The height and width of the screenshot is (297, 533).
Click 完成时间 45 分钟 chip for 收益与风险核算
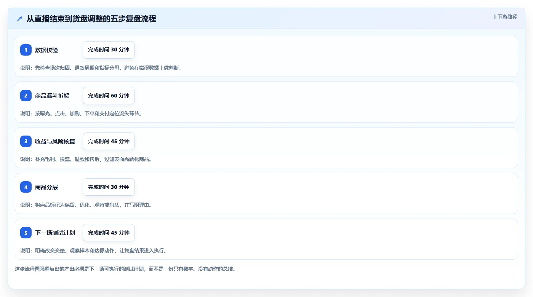click(x=109, y=141)
